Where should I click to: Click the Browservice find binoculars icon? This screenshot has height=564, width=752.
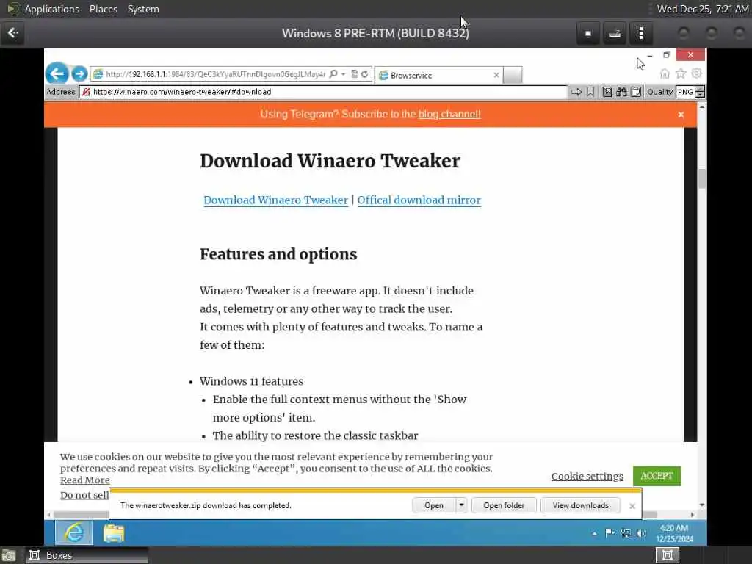tap(621, 92)
